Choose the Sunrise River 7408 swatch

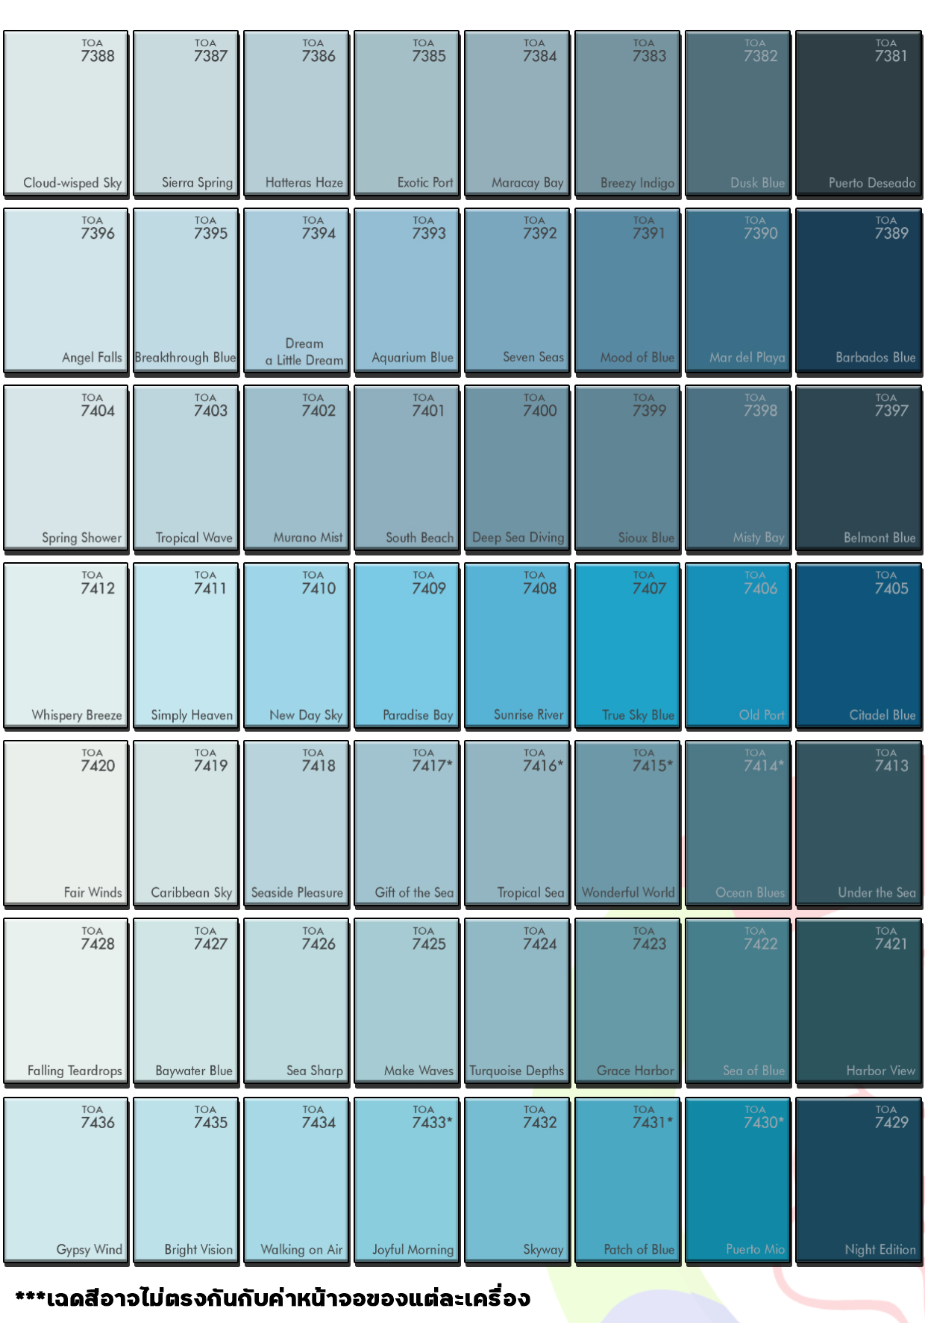(x=517, y=646)
